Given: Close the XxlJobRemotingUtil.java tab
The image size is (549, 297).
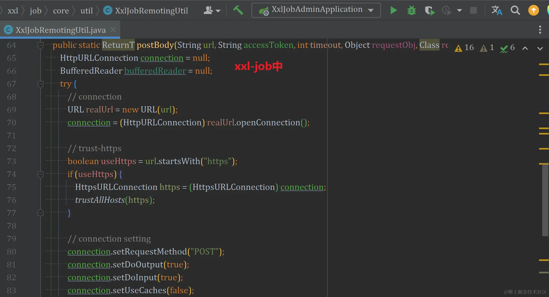Looking at the screenshot, I should pyautogui.click(x=113, y=30).
